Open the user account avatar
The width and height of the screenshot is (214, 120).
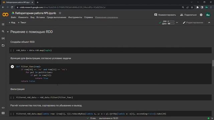[x=208, y=15]
